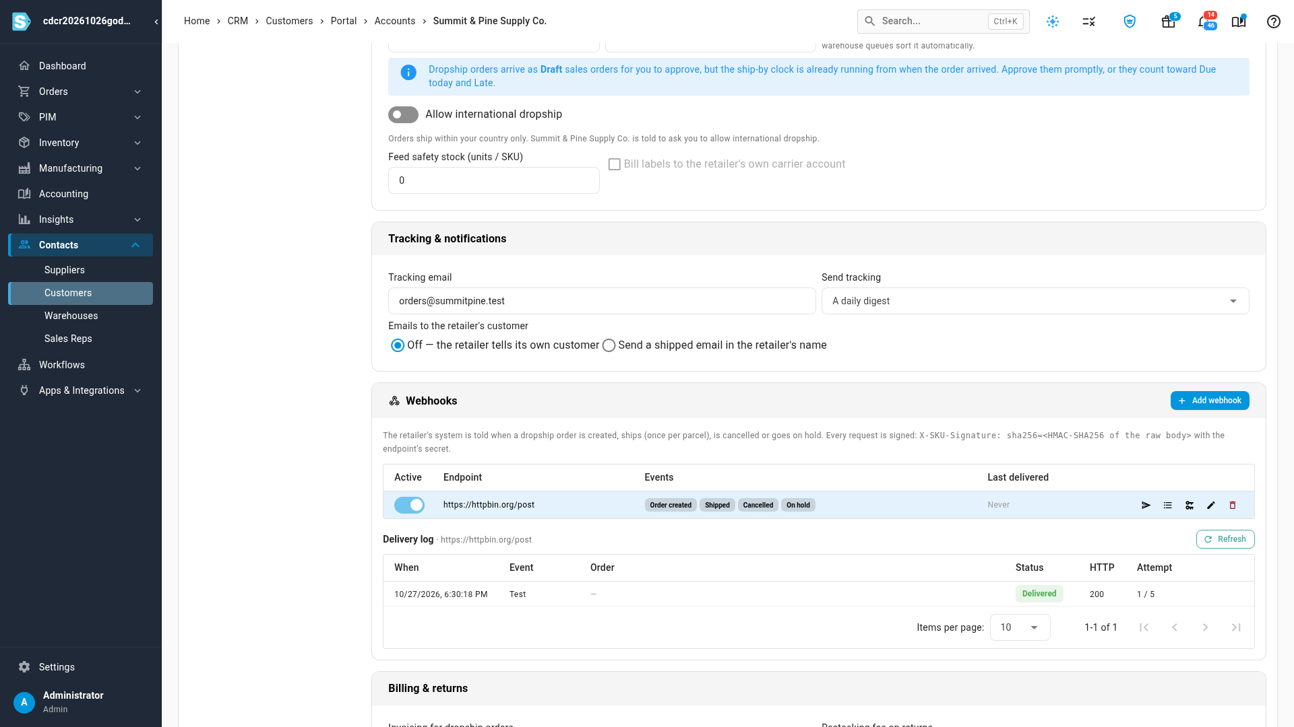Open the checklist tasks icon in the header
The height and width of the screenshot is (727, 1294).
[x=1089, y=22]
